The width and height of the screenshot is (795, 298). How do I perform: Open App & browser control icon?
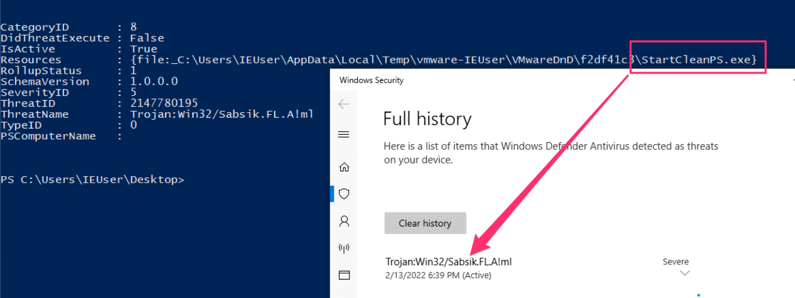pyautogui.click(x=344, y=275)
